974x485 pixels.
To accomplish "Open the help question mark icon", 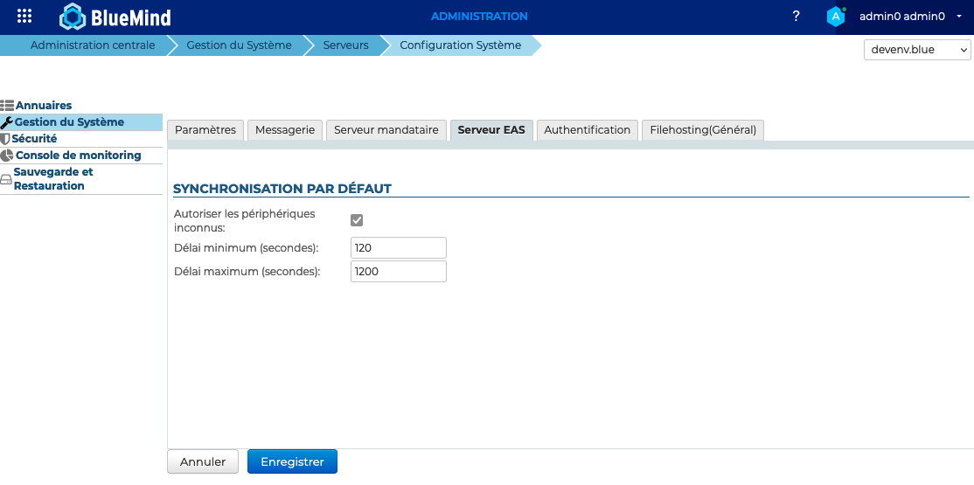I will click(796, 17).
